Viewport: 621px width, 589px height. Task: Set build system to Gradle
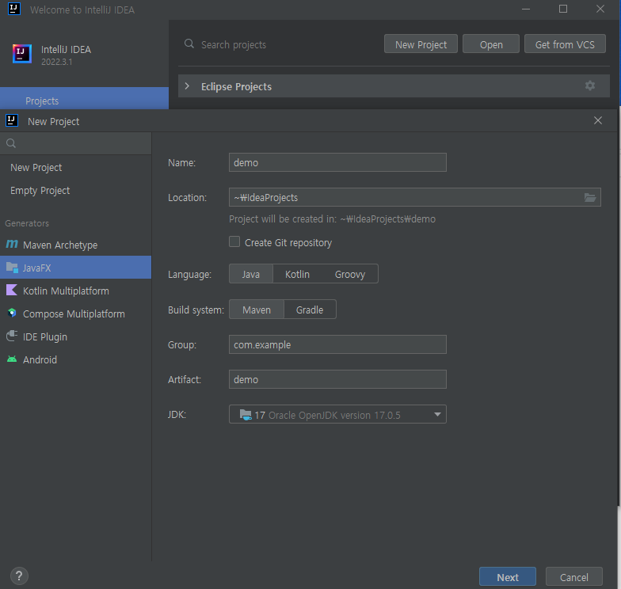click(x=310, y=310)
